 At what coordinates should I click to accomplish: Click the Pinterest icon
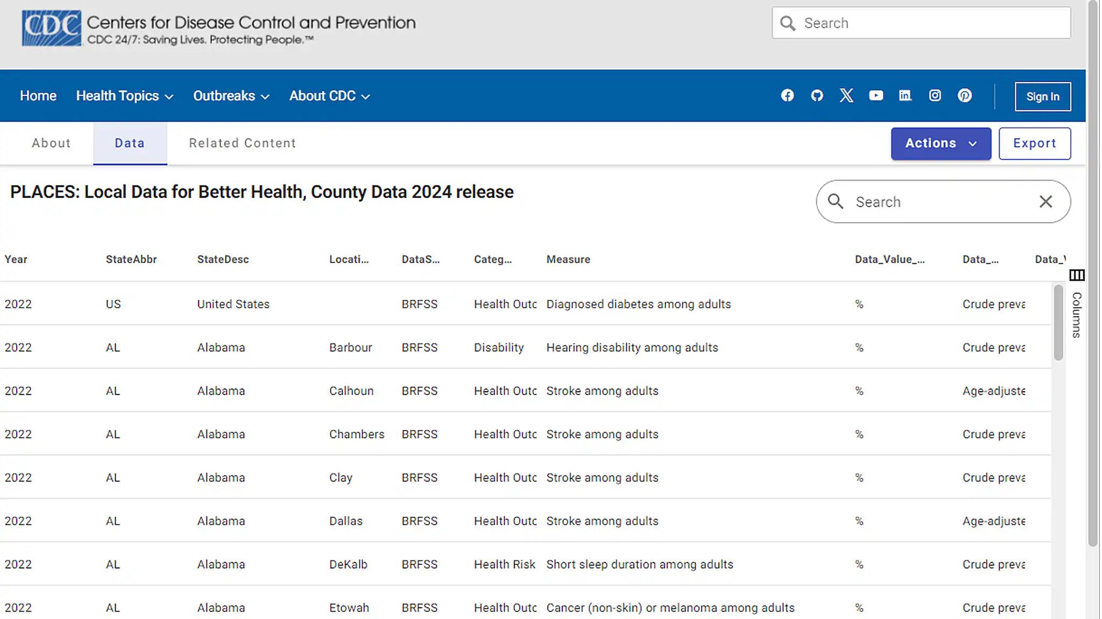coord(964,95)
